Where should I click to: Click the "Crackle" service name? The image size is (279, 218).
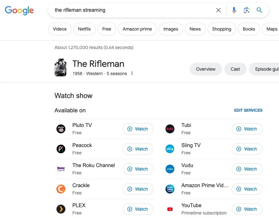coord(81,185)
